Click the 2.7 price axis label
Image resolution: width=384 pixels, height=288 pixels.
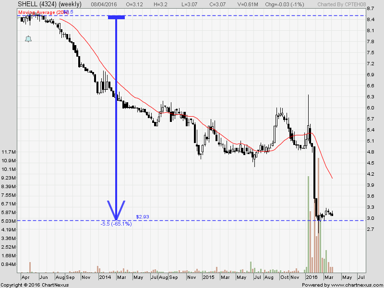coord(371,229)
